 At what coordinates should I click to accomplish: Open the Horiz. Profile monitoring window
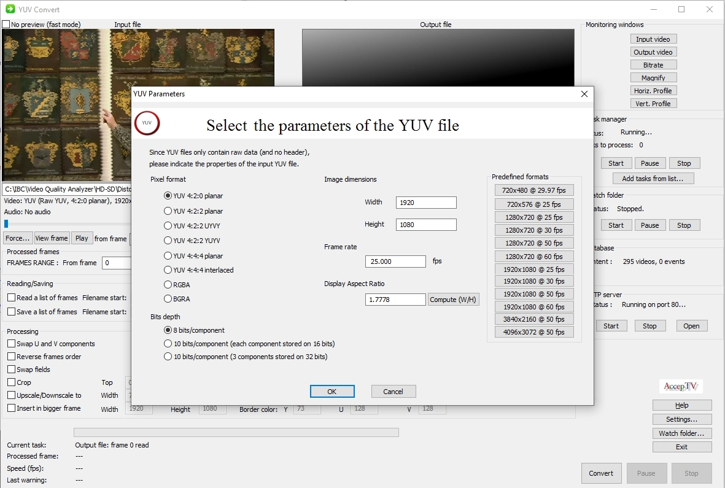point(653,91)
